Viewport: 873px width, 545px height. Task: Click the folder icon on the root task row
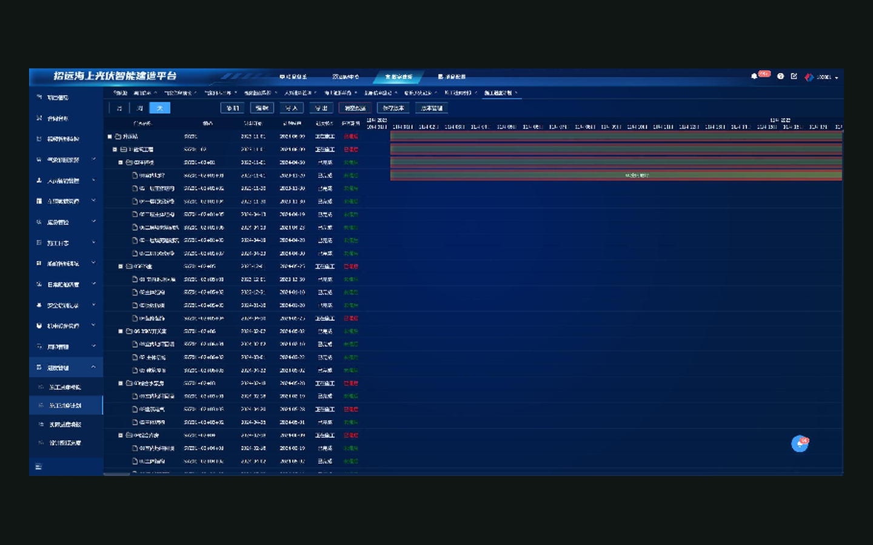(x=118, y=136)
